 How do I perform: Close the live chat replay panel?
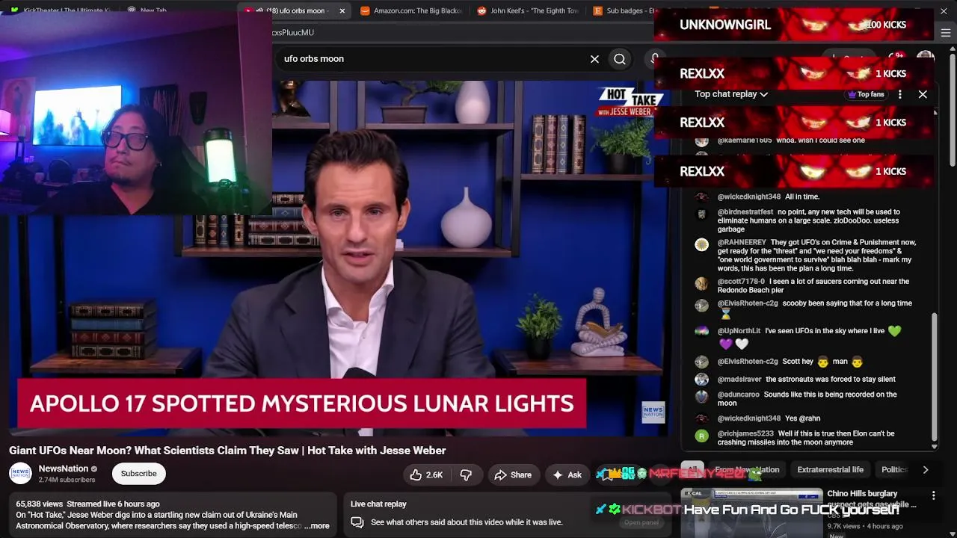923,94
